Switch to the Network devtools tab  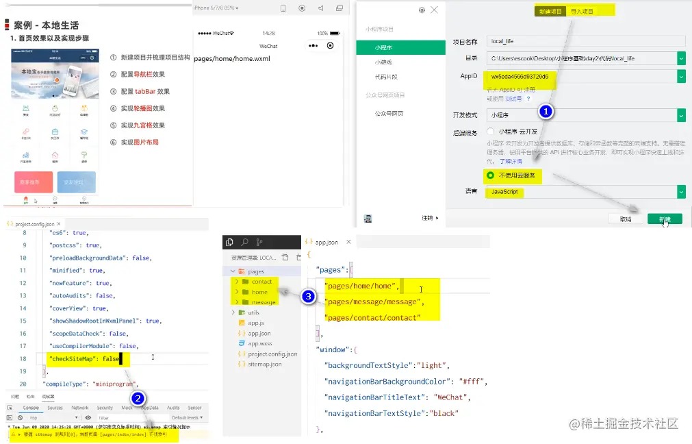click(80, 408)
